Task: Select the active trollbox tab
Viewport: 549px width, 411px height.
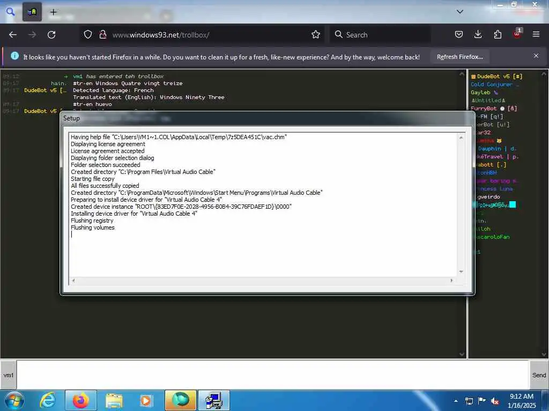Action: pyautogui.click(x=32, y=12)
